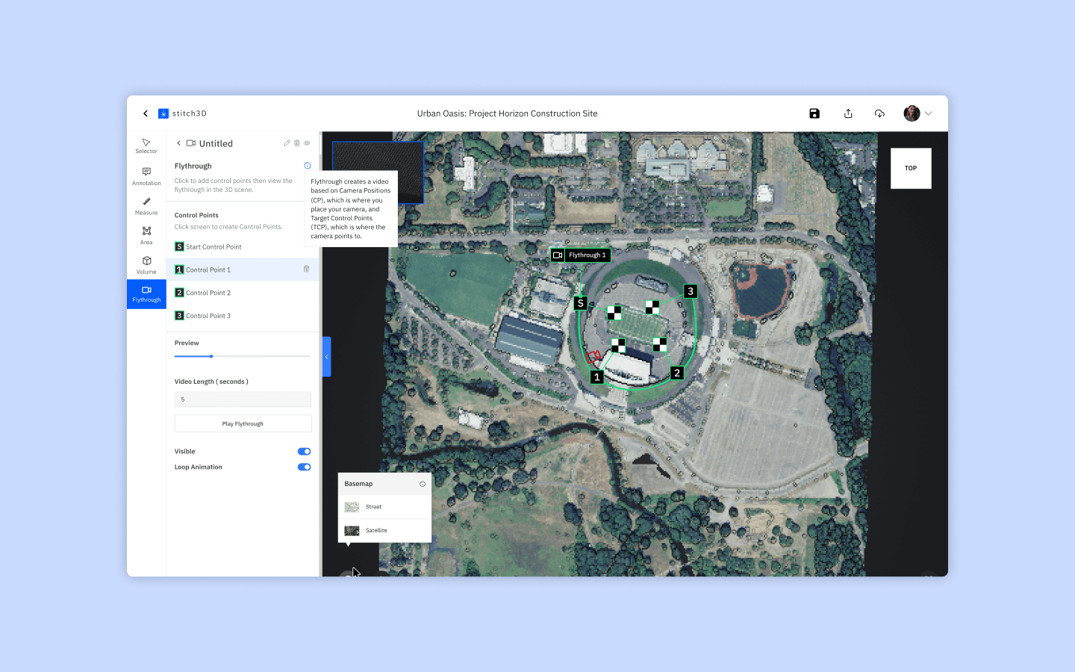Rename flythrough with the pencil icon

pos(287,143)
